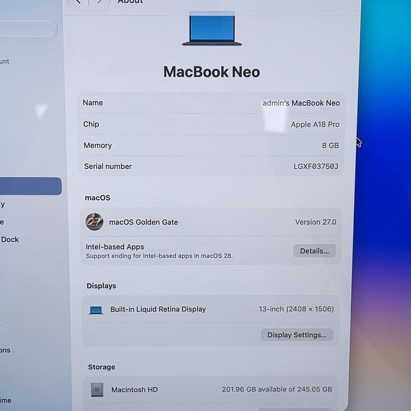Click the macOS Golden Gate 27 icon

[94, 222]
